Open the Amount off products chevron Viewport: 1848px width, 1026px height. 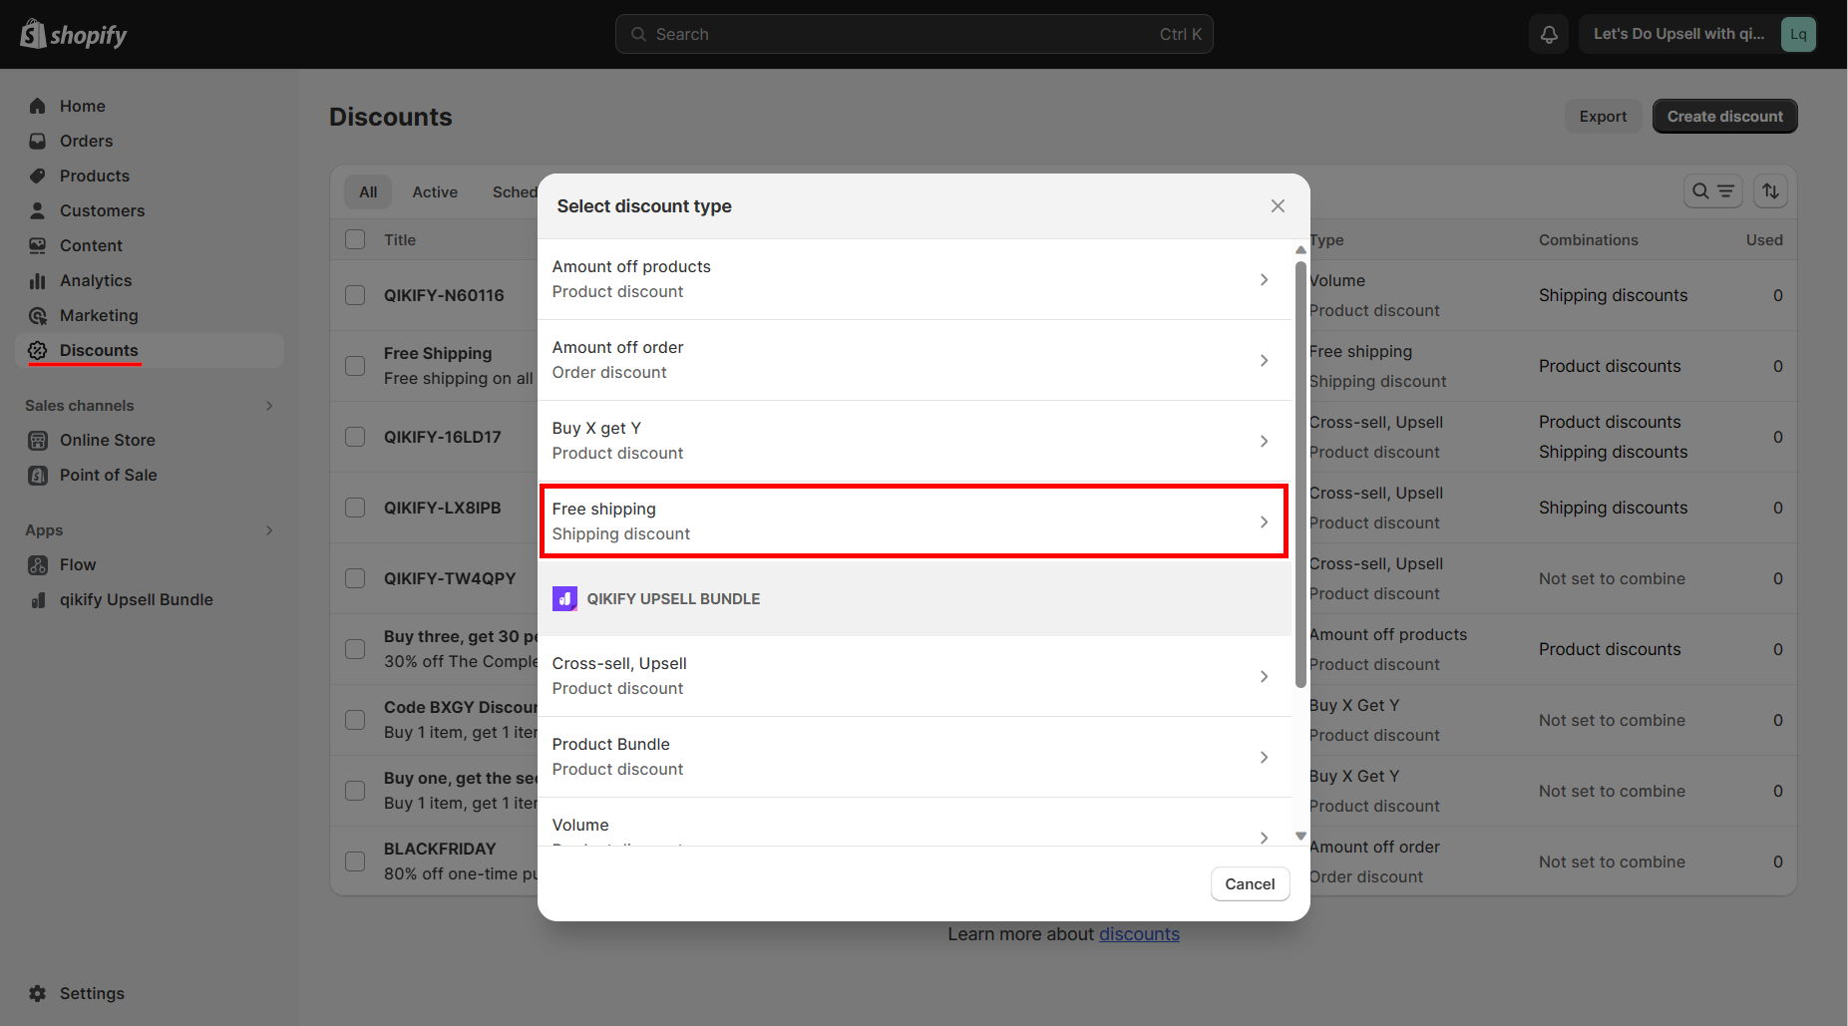[1264, 279]
